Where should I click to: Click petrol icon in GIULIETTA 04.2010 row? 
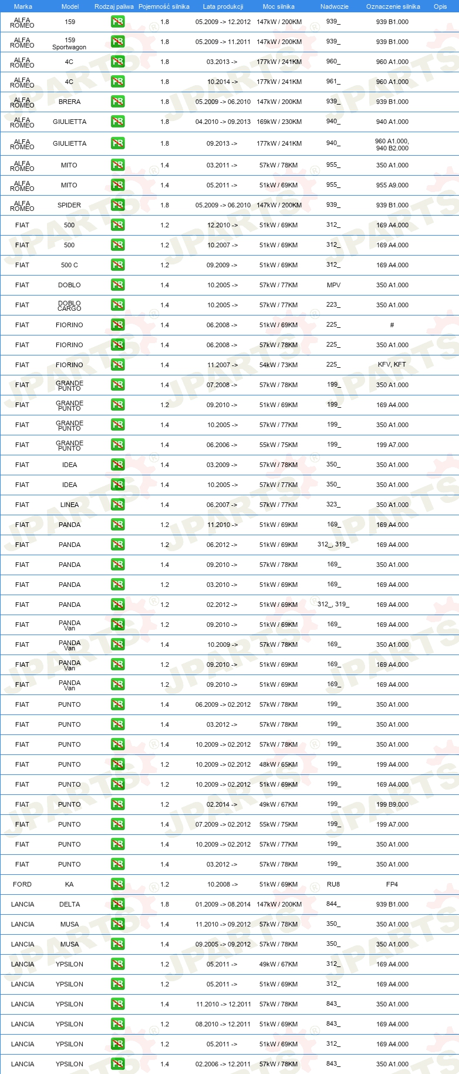117,122
